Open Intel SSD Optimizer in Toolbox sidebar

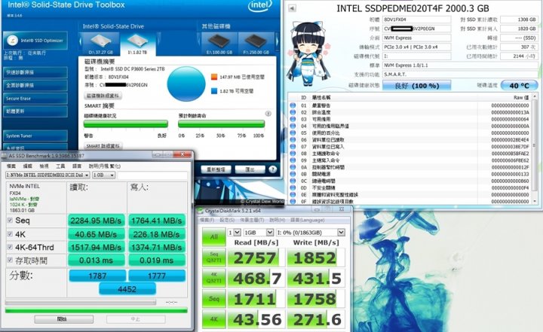tap(35, 41)
